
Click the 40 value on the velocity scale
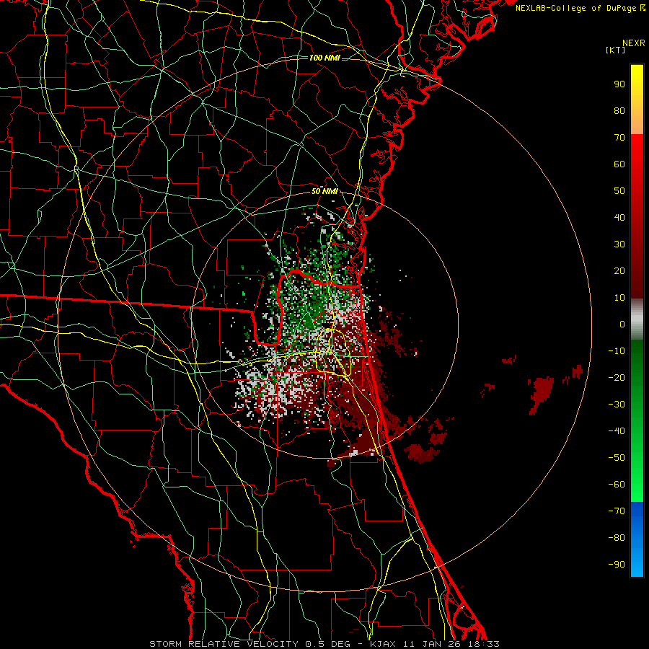coord(619,217)
